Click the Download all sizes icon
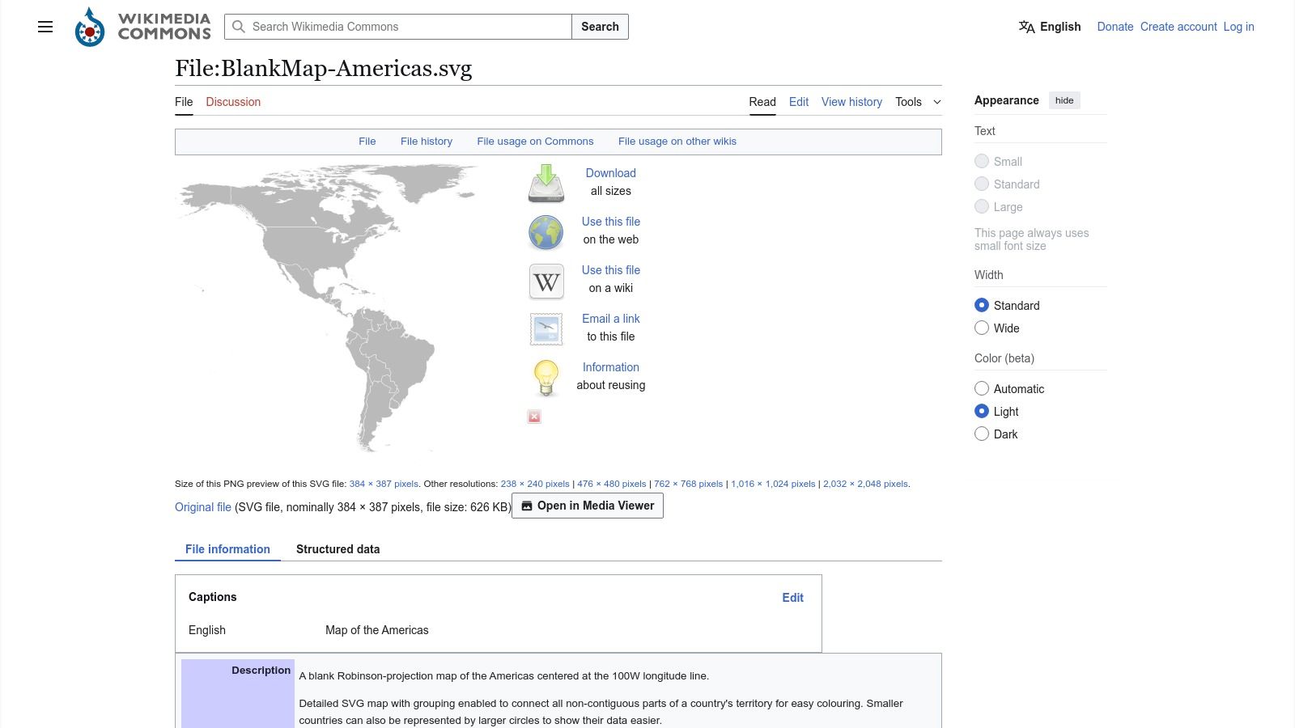This screenshot has height=728, width=1295. pos(546,184)
